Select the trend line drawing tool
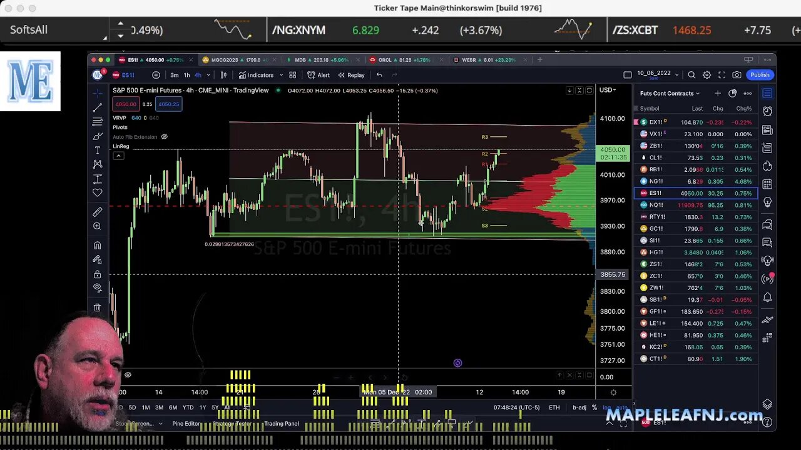The height and width of the screenshot is (450, 801). pyautogui.click(x=97, y=107)
